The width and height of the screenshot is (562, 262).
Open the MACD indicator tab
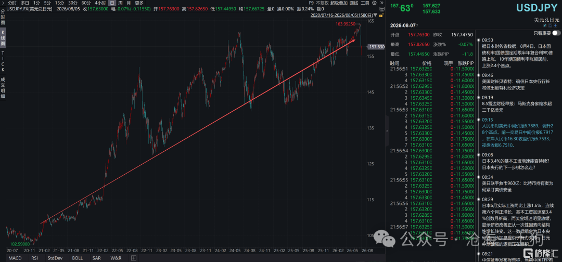pyautogui.click(x=15, y=258)
